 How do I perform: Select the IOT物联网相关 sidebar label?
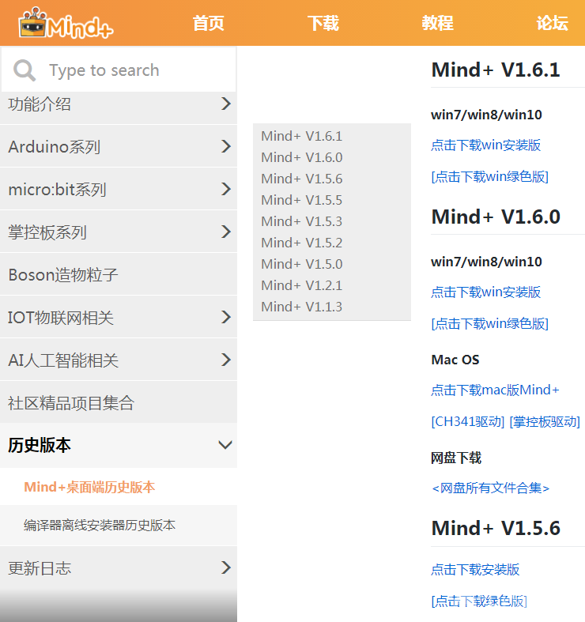pos(61,318)
